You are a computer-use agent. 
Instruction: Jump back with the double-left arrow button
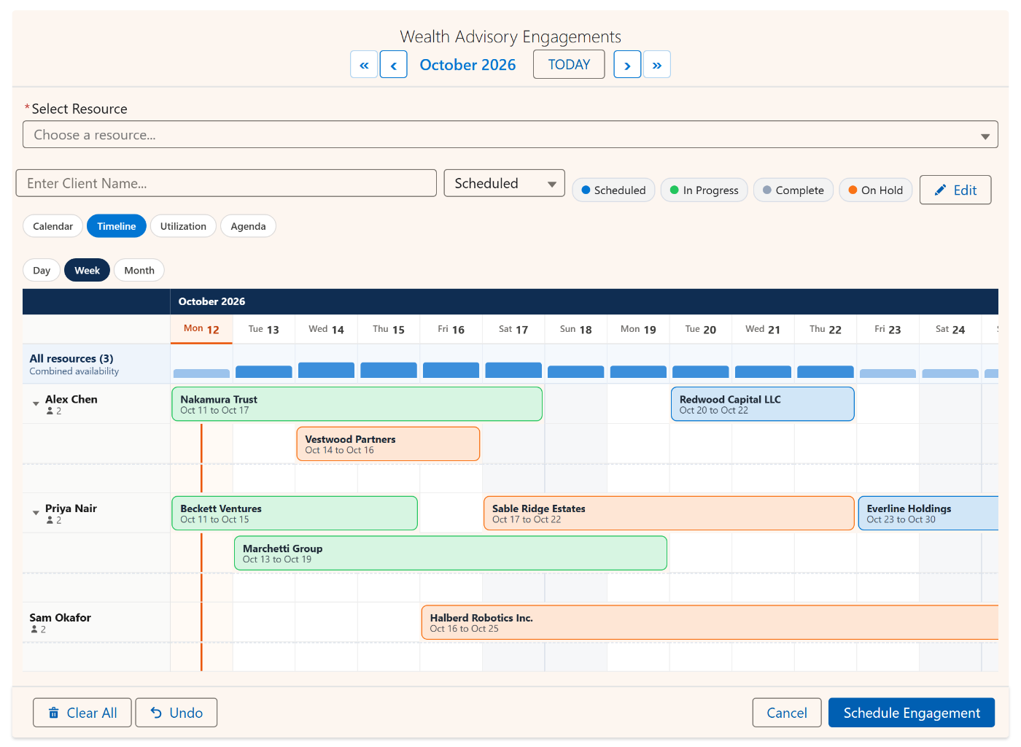tap(364, 64)
